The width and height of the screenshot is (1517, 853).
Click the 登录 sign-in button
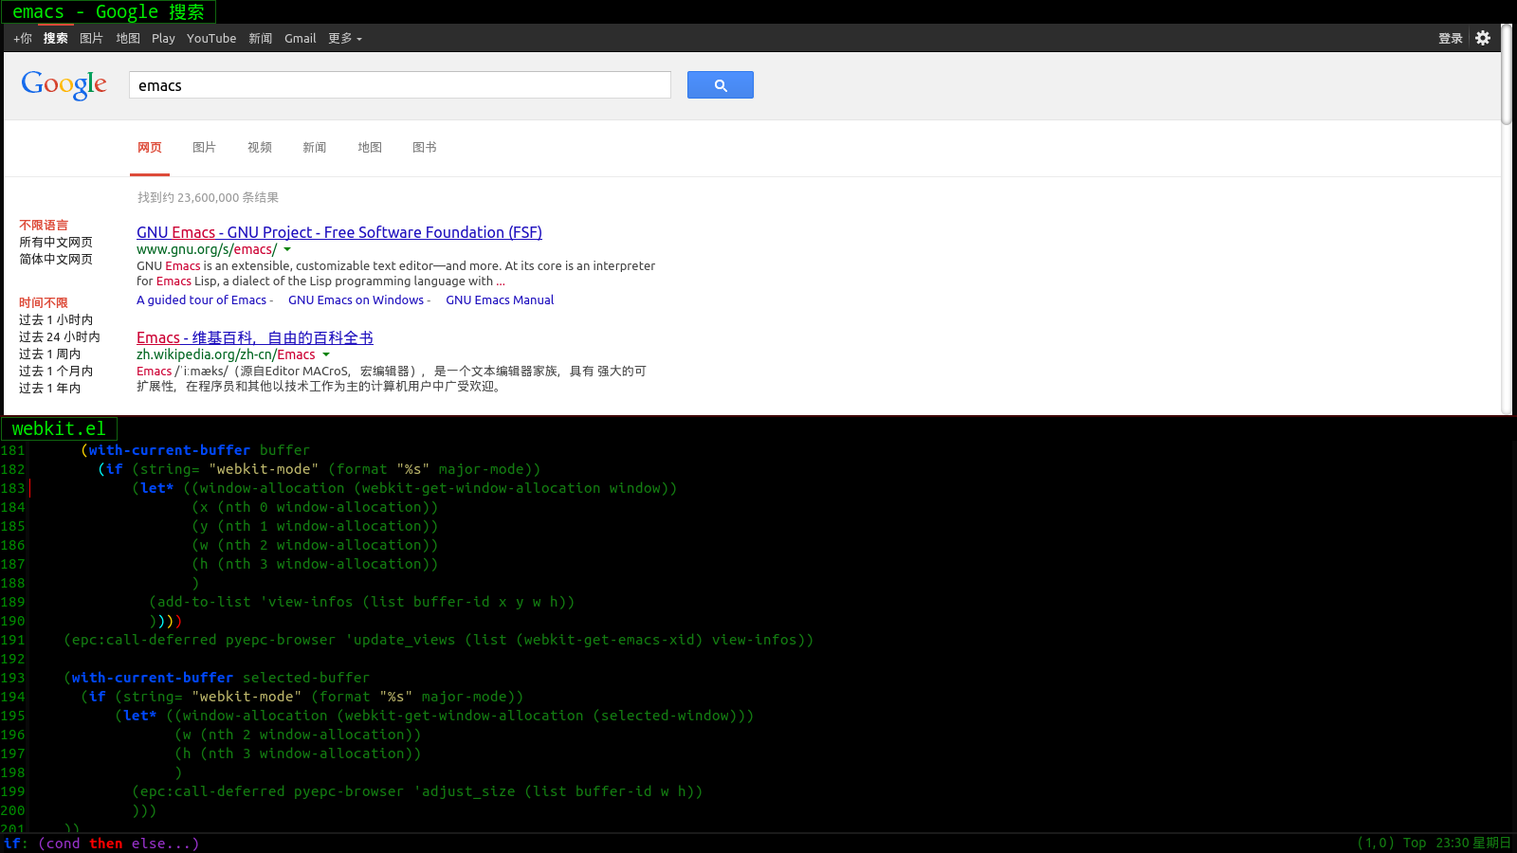coord(1450,39)
